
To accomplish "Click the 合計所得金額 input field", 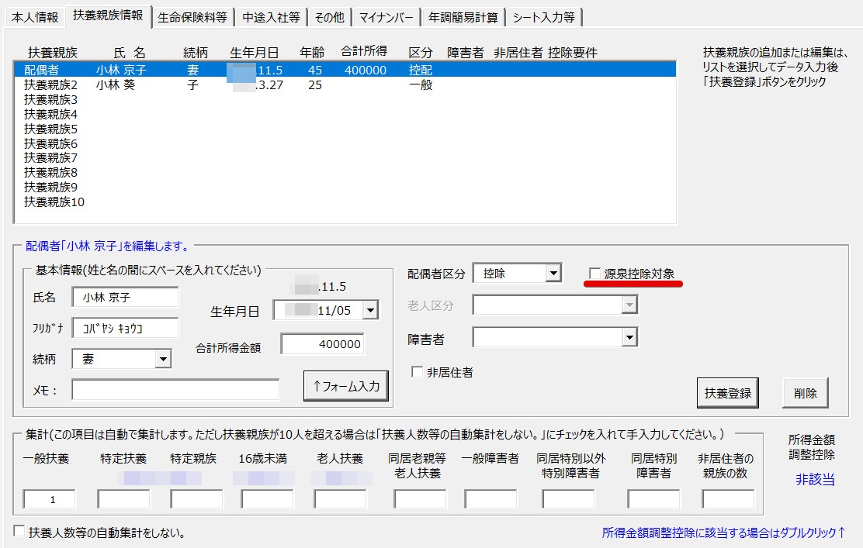I will 322,344.
